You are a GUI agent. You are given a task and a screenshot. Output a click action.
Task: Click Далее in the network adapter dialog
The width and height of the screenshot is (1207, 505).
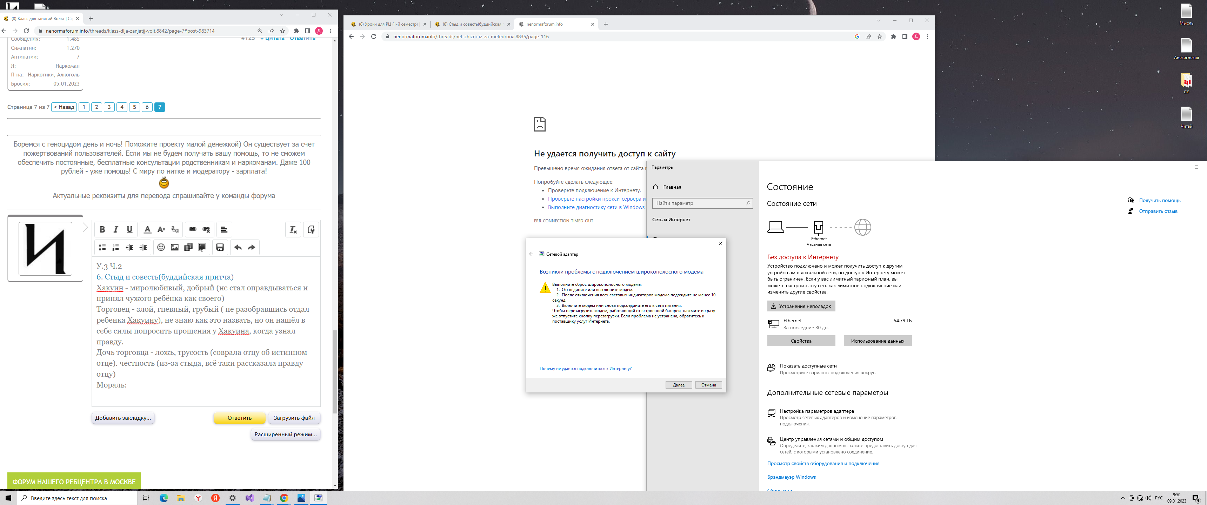(x=679, y=385)
